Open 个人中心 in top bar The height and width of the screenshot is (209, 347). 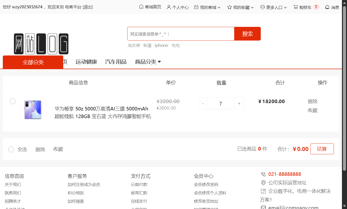[181, 7]
